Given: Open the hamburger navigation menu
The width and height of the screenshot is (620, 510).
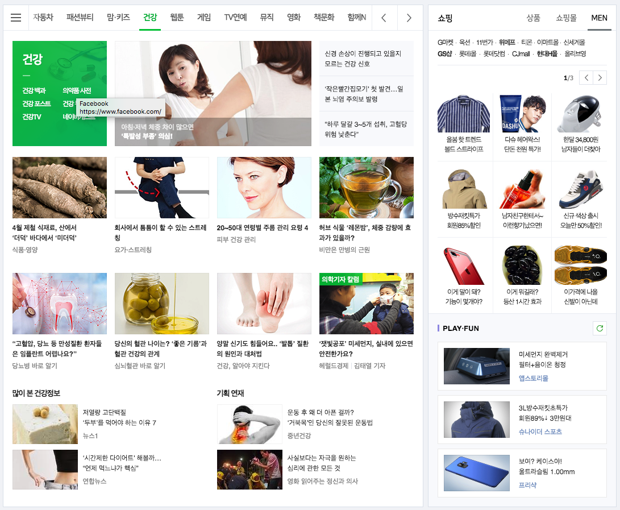Looking at the screenshot, I should [x=16, y=17].
